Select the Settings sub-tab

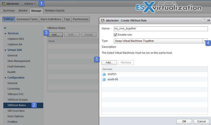pyautogui.click(x=9, y=19)
